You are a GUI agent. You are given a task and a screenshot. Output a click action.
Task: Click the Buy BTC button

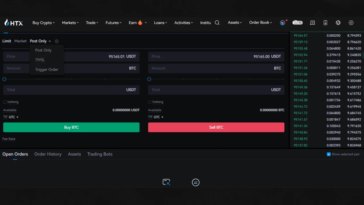coord(71,127)
